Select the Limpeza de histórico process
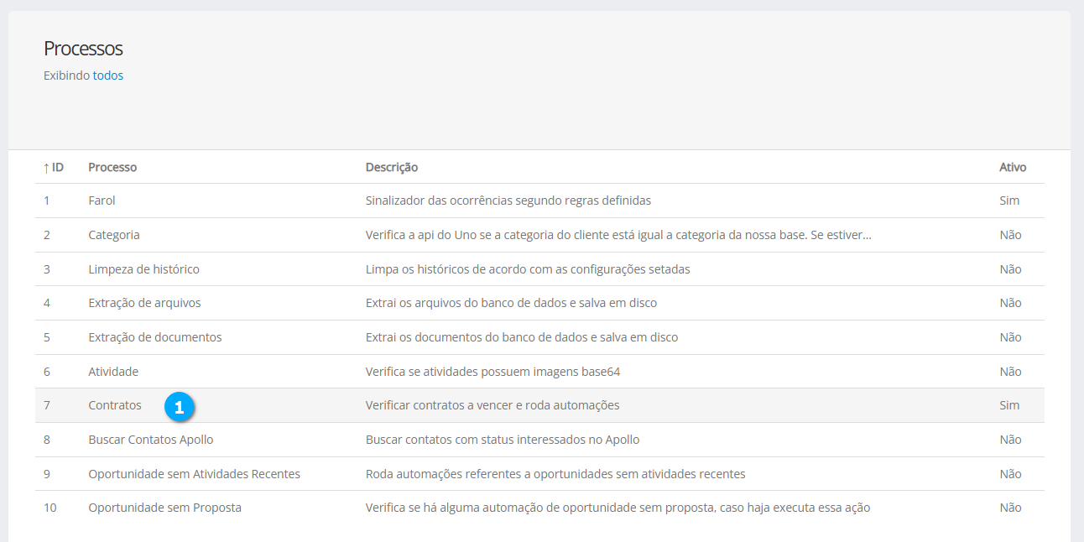 coord(143,269)
